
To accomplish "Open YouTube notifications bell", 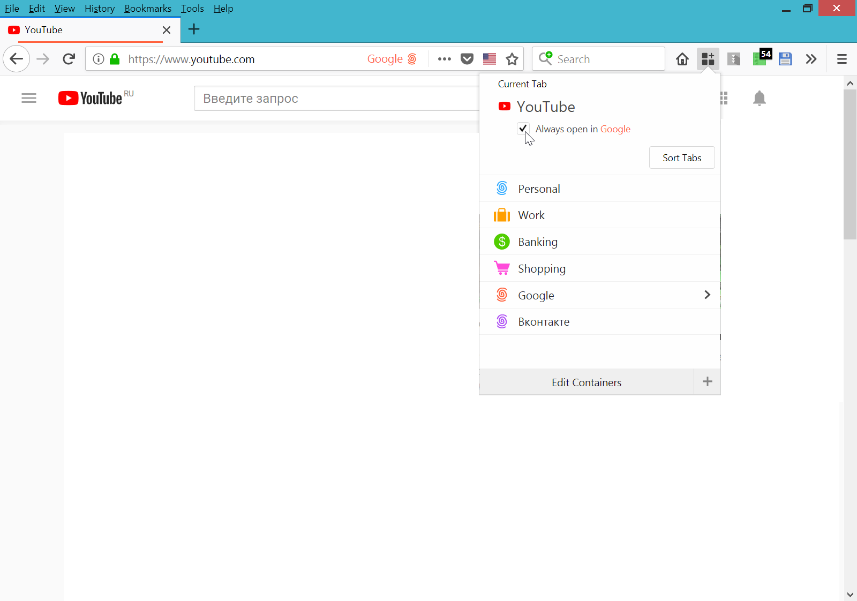I will [759, 98].
